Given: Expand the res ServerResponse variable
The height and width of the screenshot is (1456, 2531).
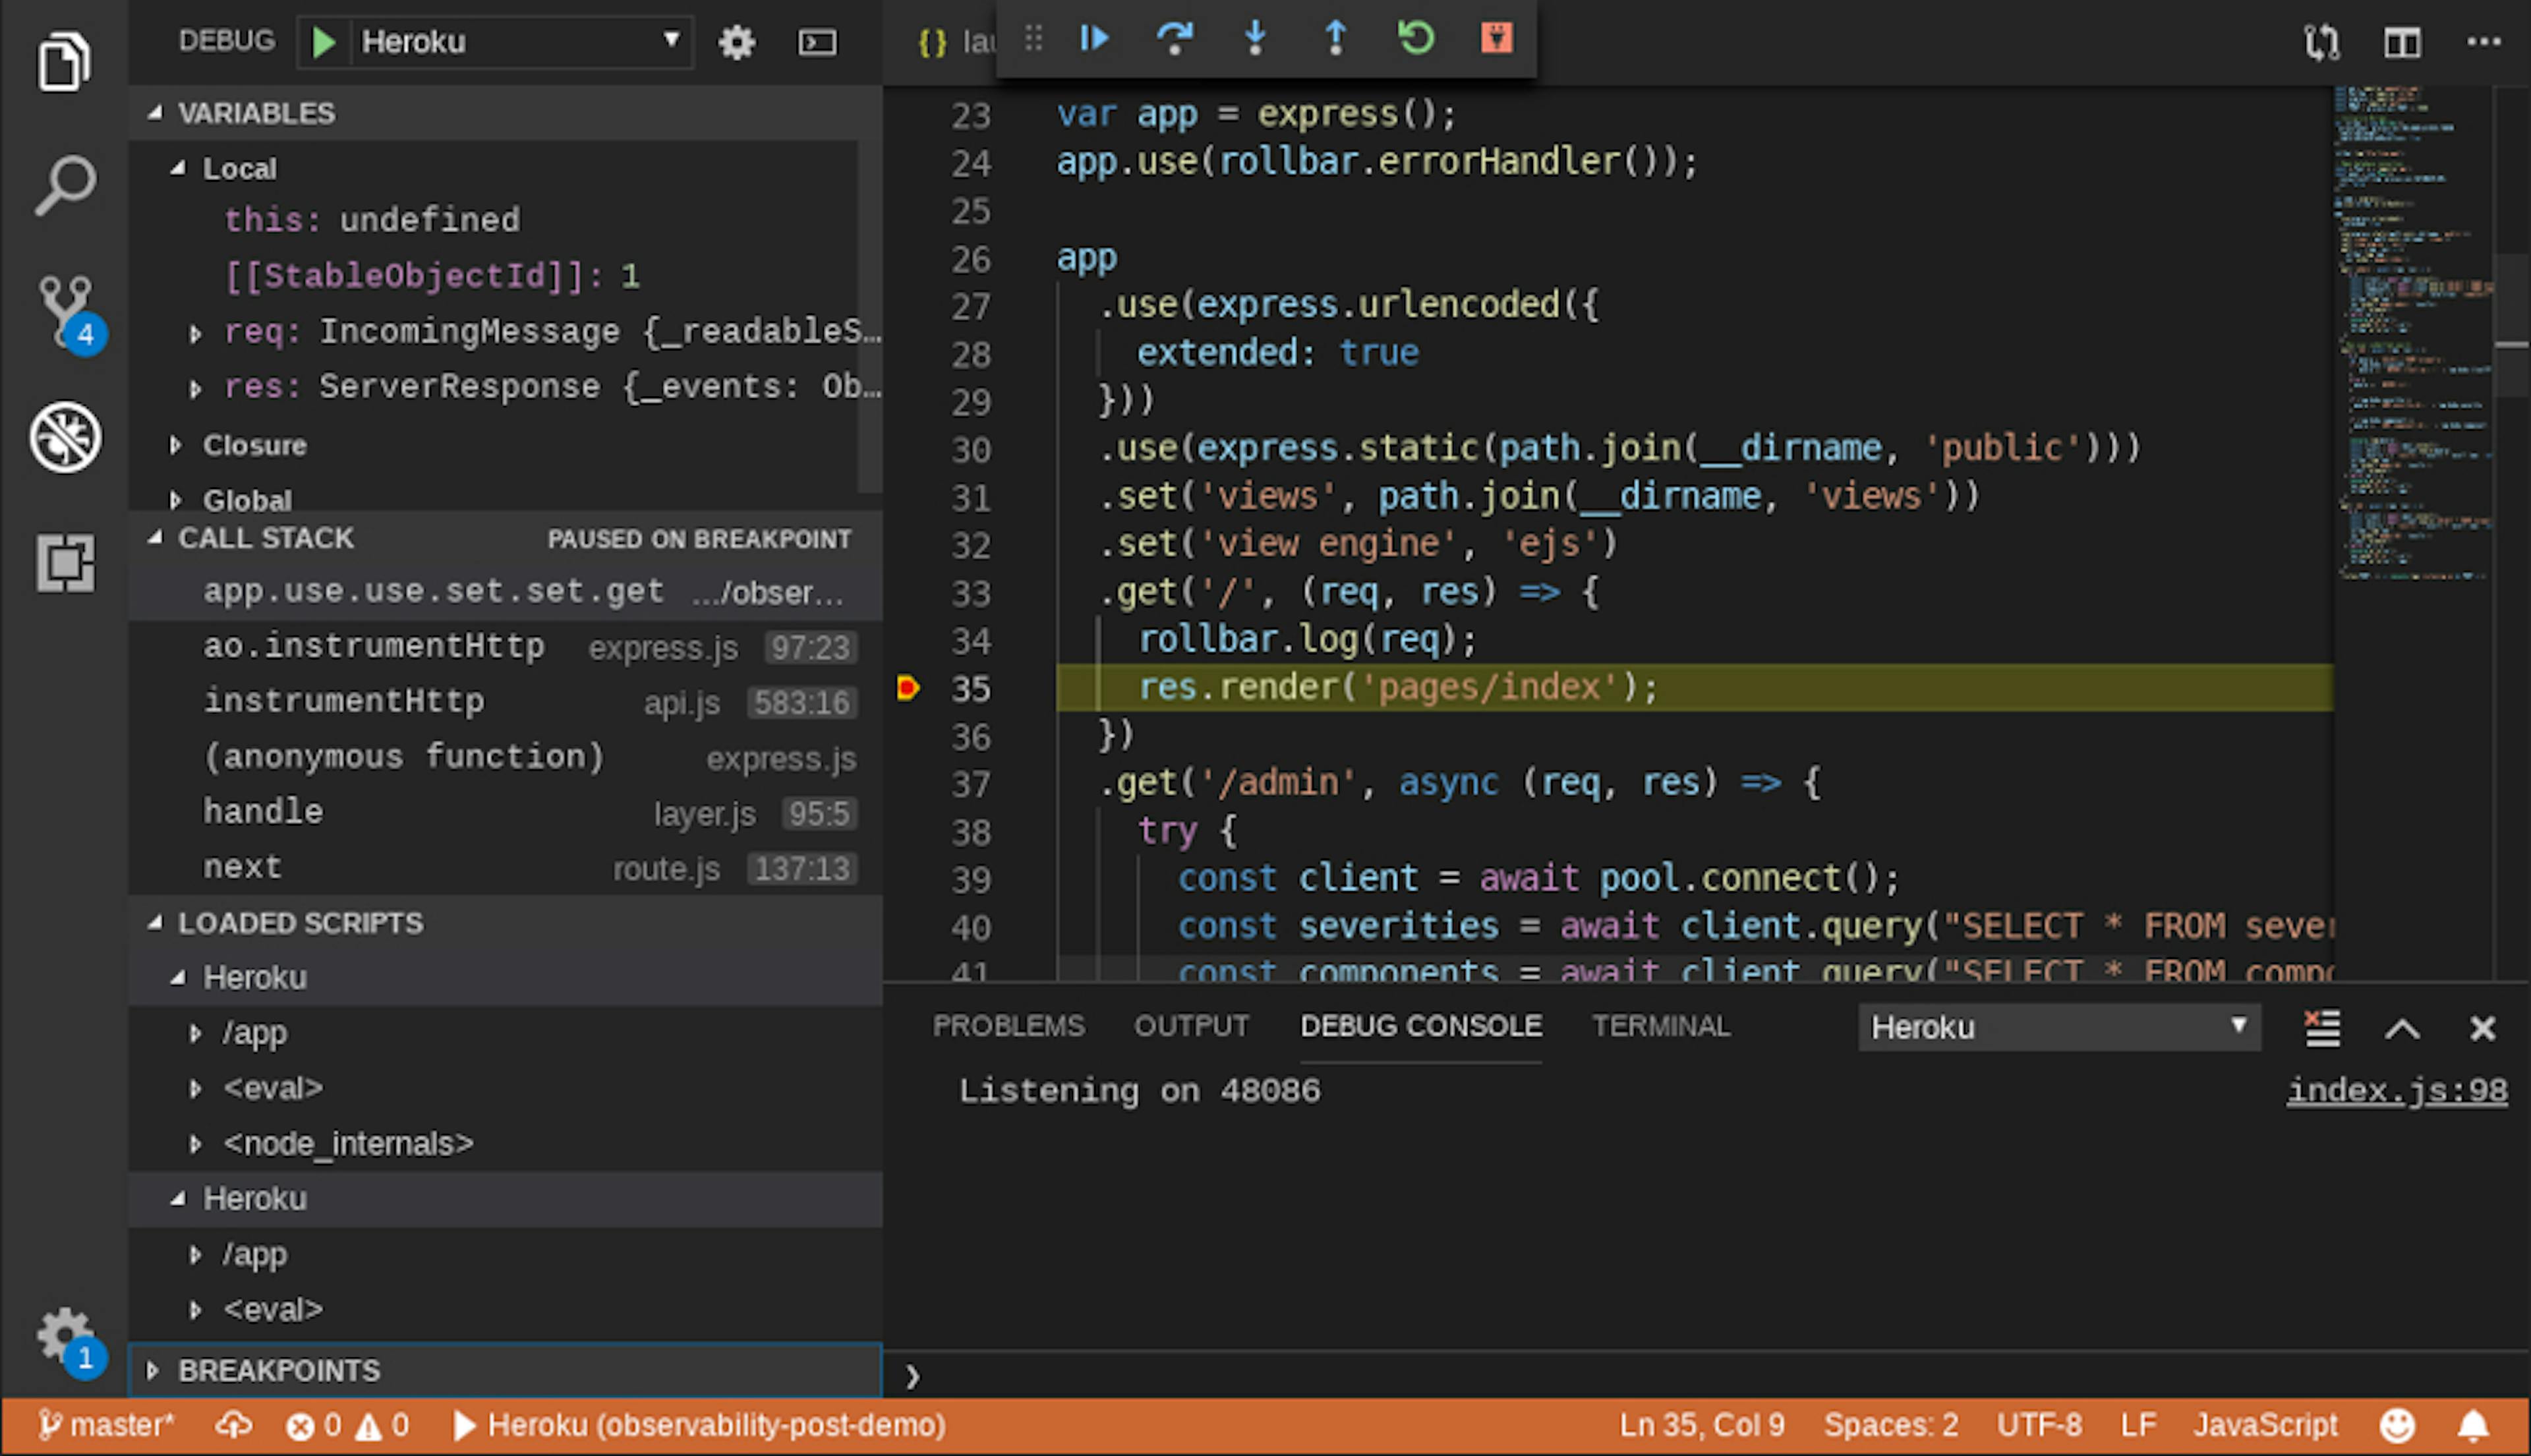Looking at the screenshot, I should click(195, 388).
